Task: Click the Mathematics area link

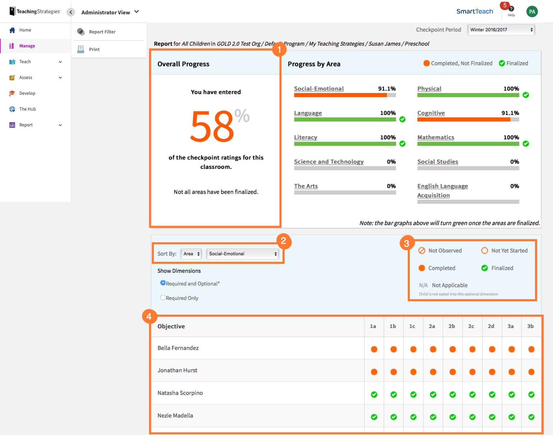Action: 436,137
